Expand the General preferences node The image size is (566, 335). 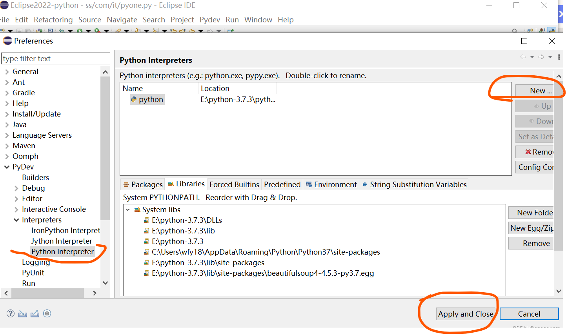click(x=7, y=72)
